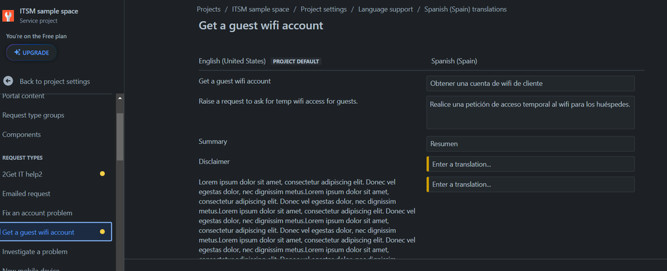Screen dimensions: 667x271
Task: Select Fix an account problem request type
Action: coord(37,213)
